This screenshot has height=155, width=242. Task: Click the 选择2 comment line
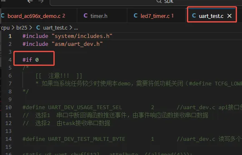[x=66, y=123]
